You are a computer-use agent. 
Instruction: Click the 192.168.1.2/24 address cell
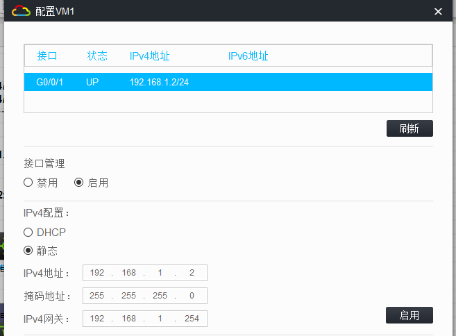tap(159, 82)
